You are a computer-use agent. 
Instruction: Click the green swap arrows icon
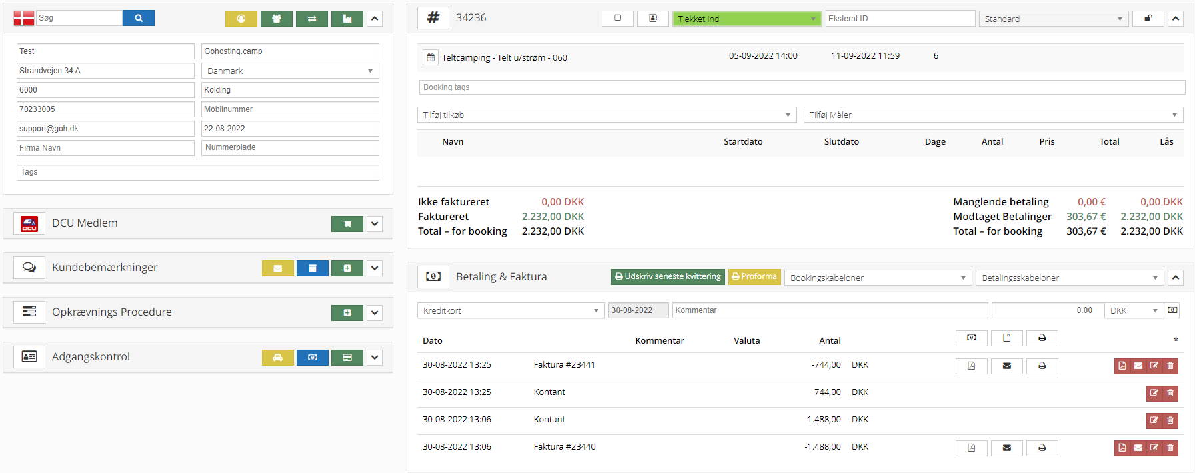pos(311,19)
